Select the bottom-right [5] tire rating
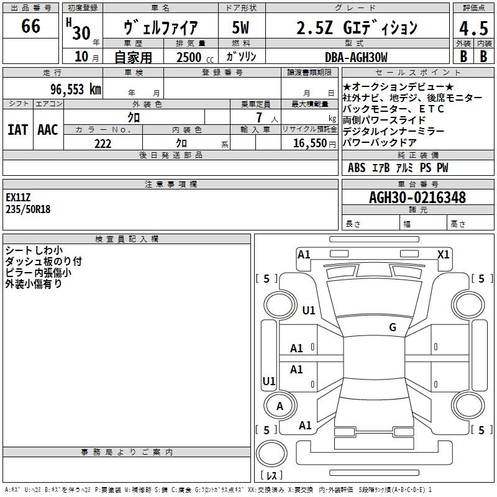The image size is (497, 497). (481, 430)
